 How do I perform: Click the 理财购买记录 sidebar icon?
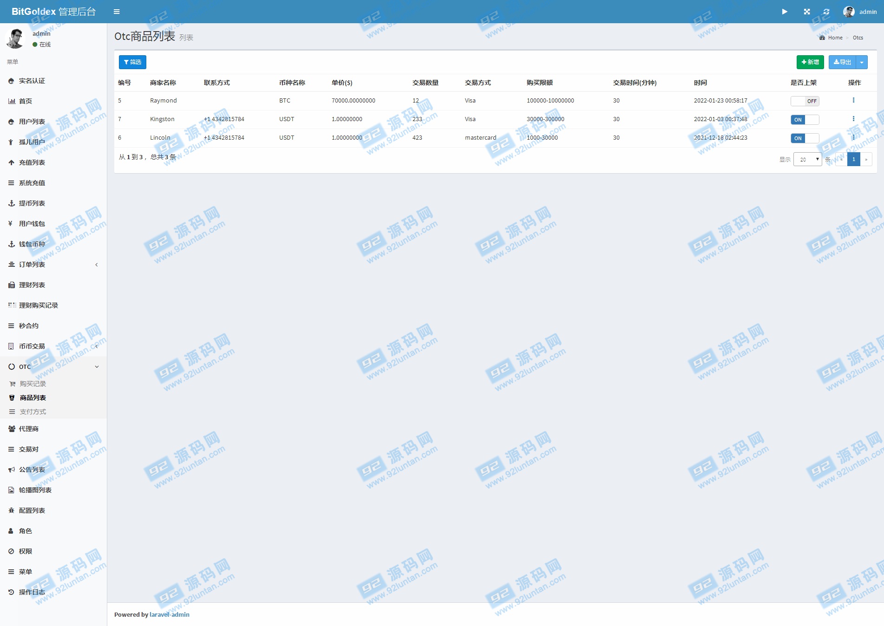pos(12,305)
